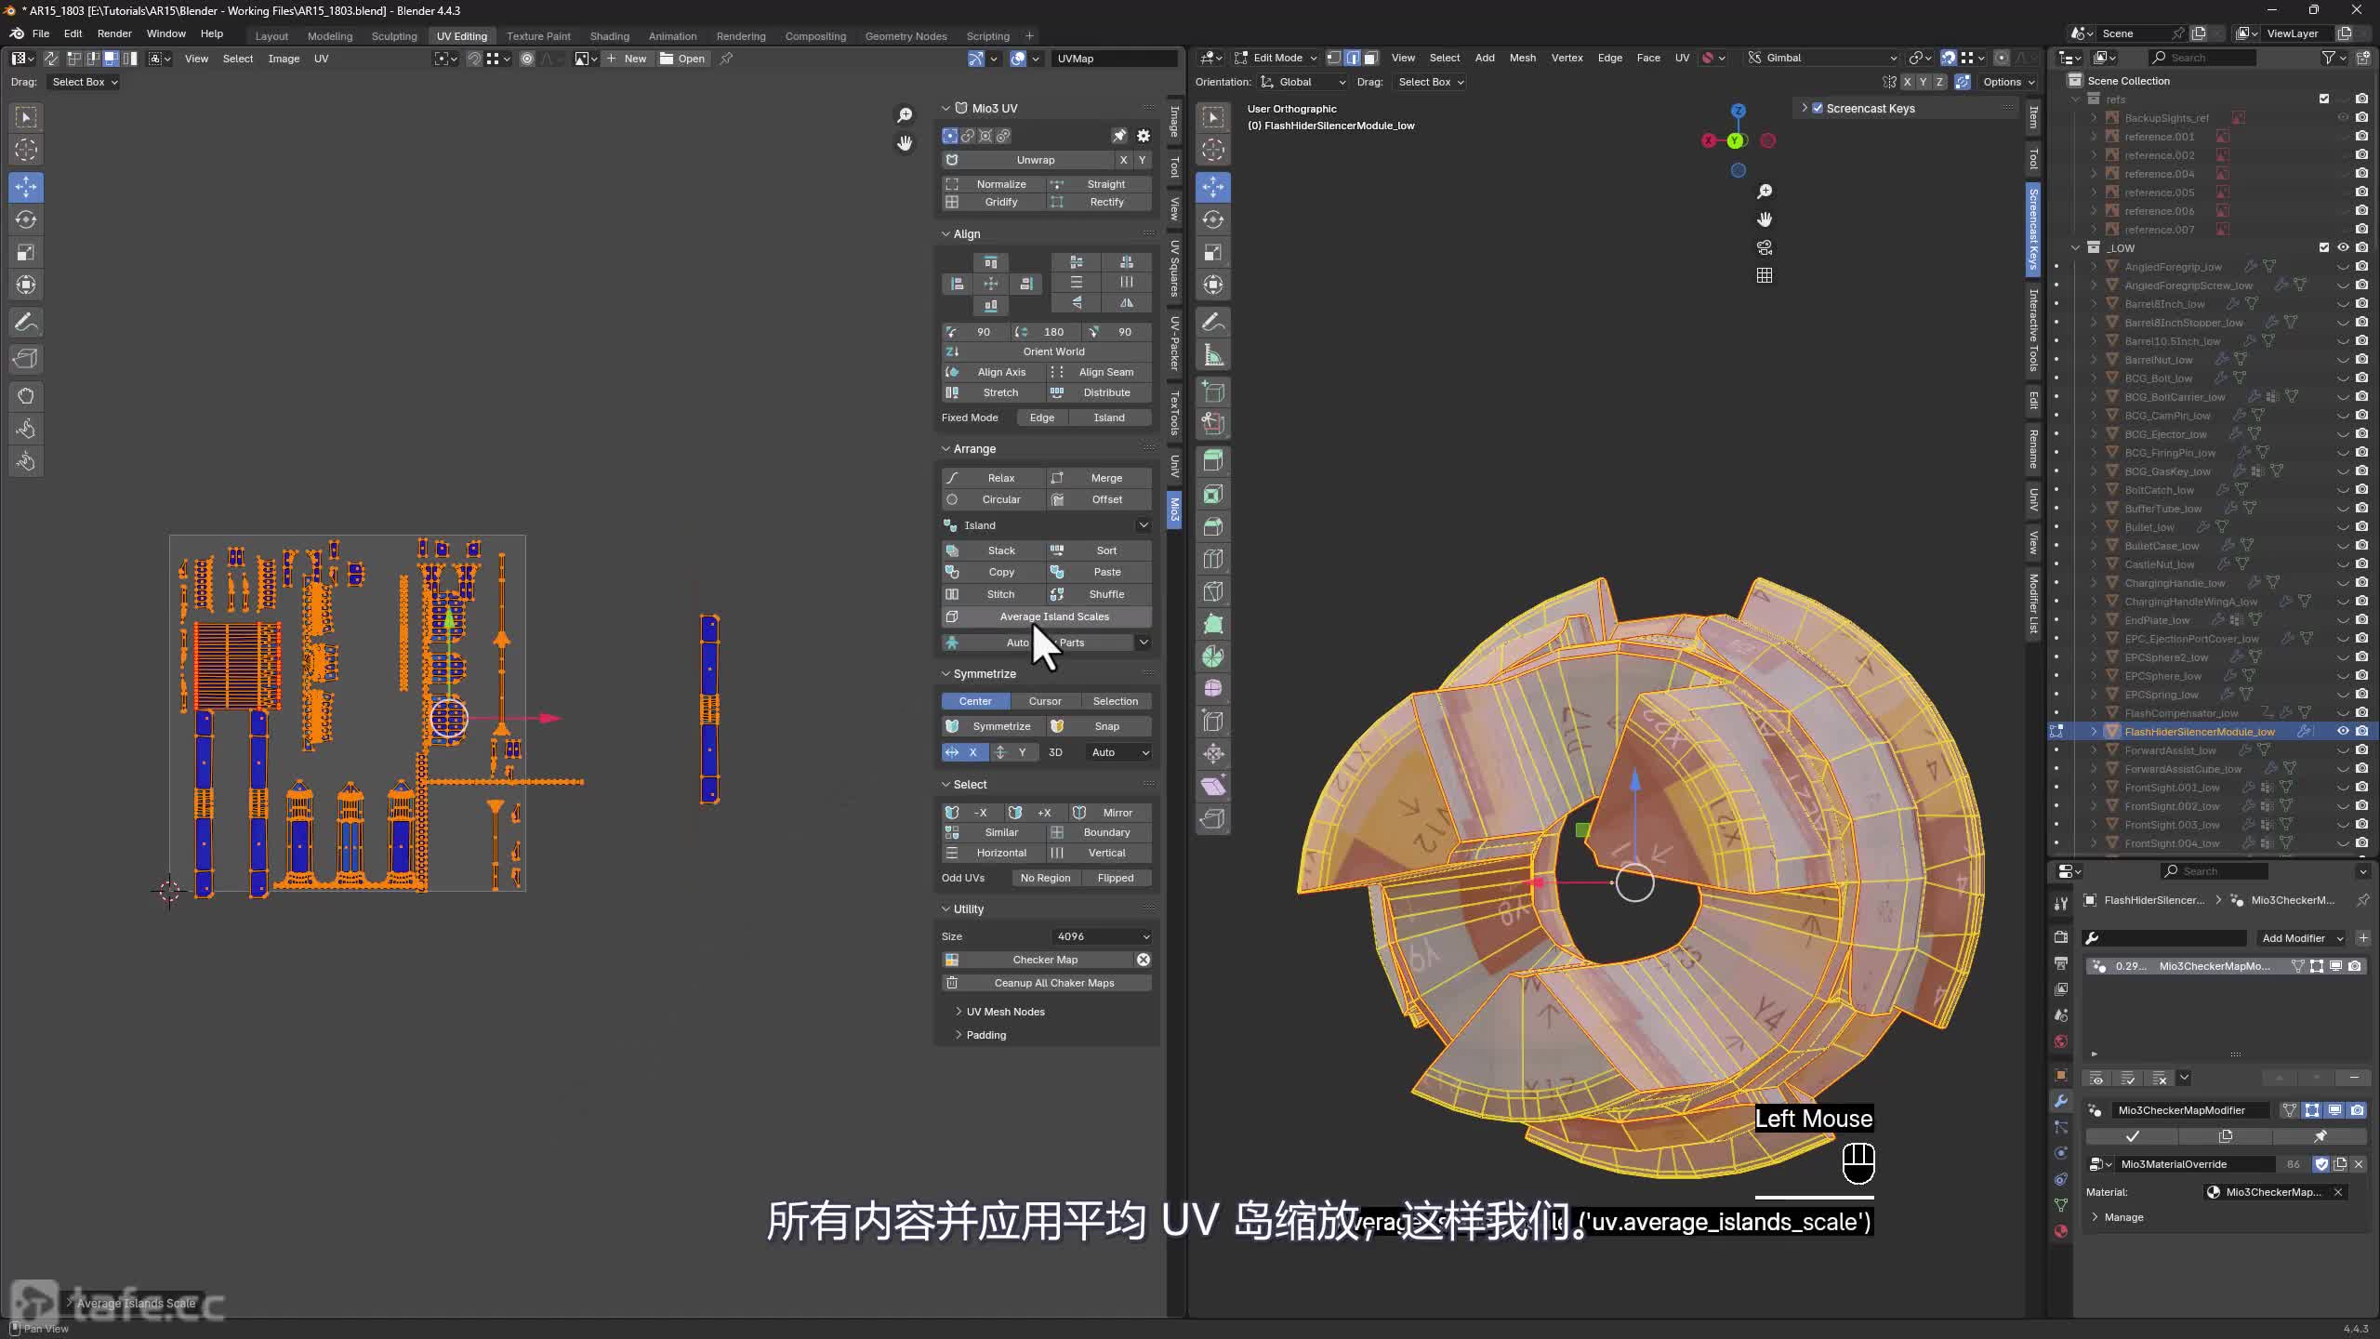2380x1339 pixels.
Task: Open the Modifiers wrench tab in Properties
Action: pos(2061,1101)
